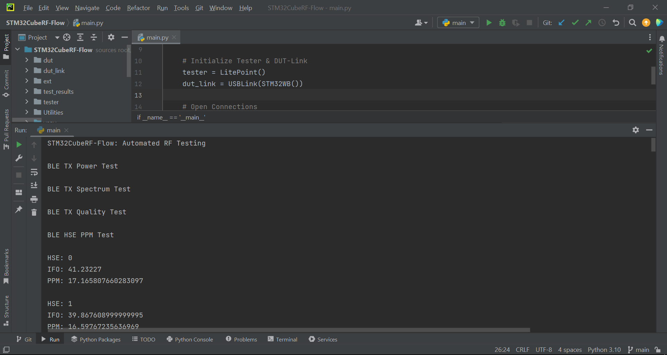Rerun main in Run panel

pos(19,145)
